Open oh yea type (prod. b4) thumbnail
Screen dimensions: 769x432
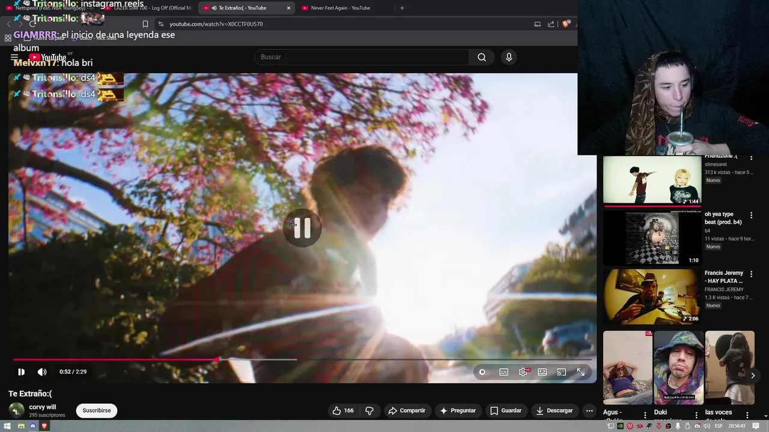652,238
